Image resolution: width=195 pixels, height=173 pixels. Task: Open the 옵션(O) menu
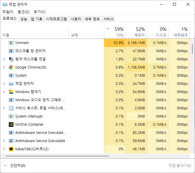(x=23, y=12)
